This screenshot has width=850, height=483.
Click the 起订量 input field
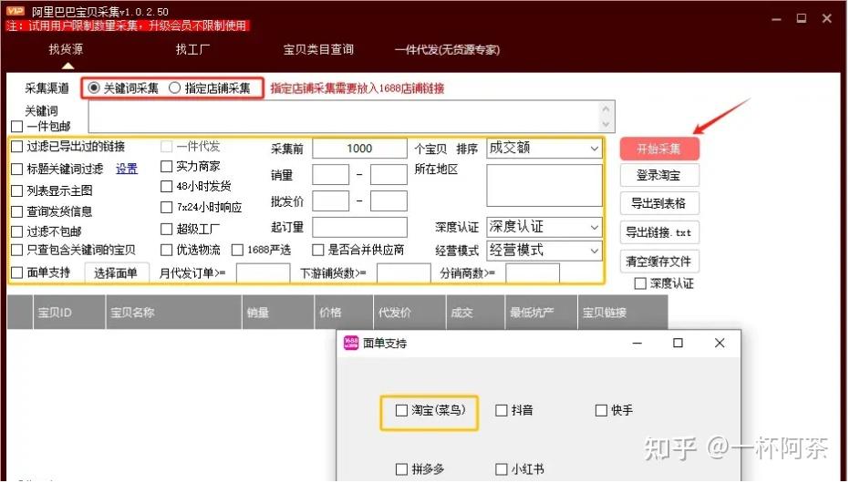tap(359, 228)
